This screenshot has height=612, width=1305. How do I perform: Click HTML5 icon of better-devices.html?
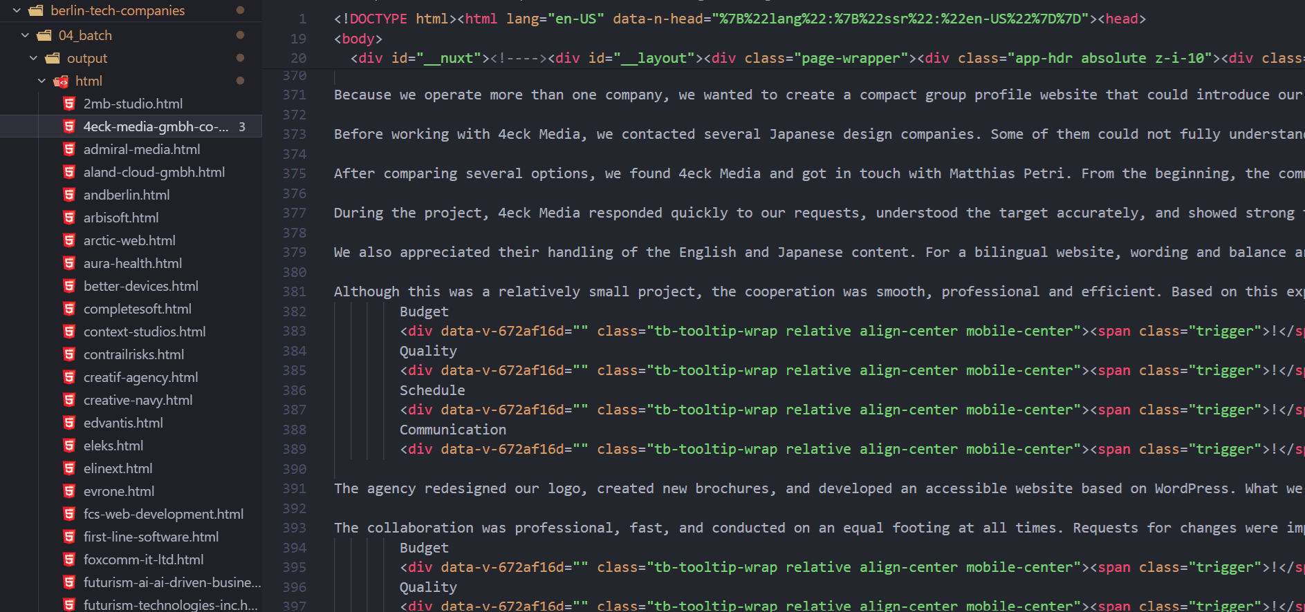69,286
